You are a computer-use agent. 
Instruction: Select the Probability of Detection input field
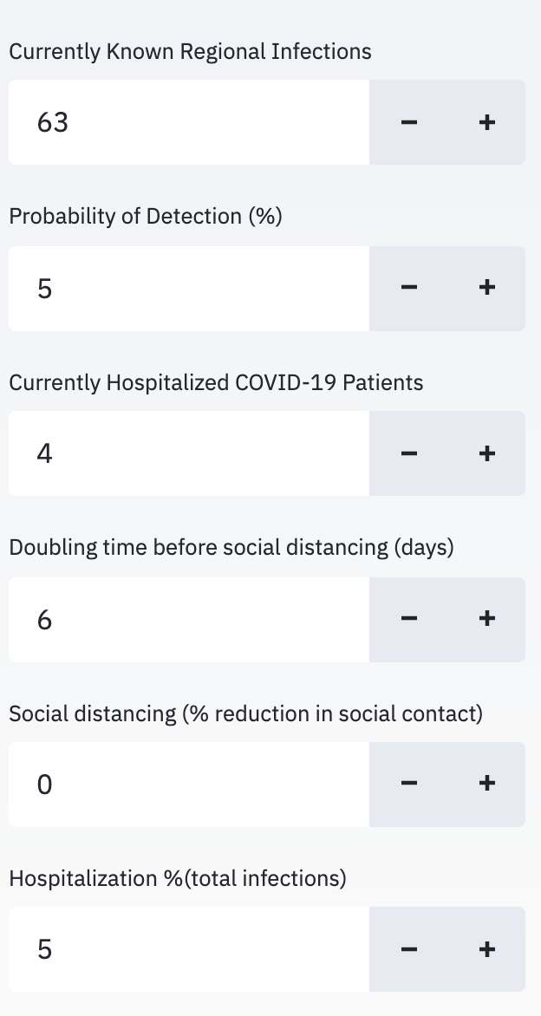click(x=188, y=288)
